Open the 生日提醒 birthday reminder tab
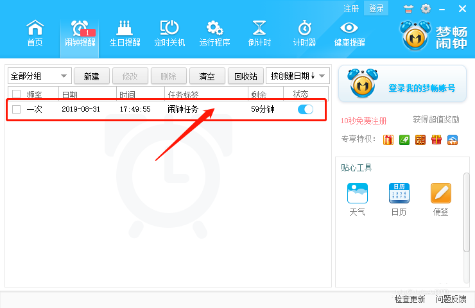 [x=125, y=33]
